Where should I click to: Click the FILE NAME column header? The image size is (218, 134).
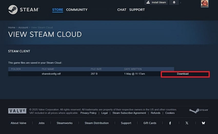coord(48,69)
